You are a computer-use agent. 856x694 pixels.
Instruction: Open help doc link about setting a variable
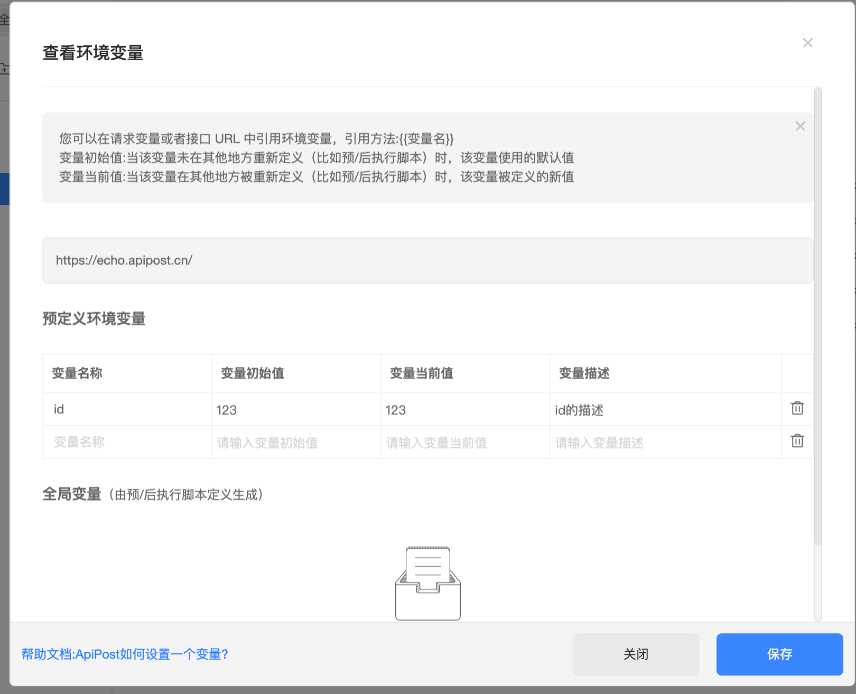(x=125, y=654)
